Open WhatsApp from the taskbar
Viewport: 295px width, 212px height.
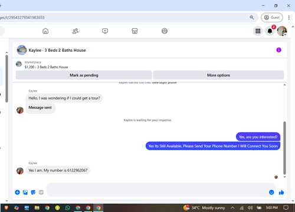pos(68,208)
